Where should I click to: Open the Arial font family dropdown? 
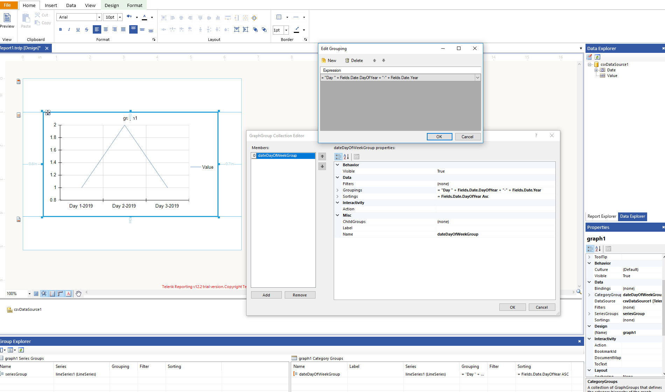[99, 17]
